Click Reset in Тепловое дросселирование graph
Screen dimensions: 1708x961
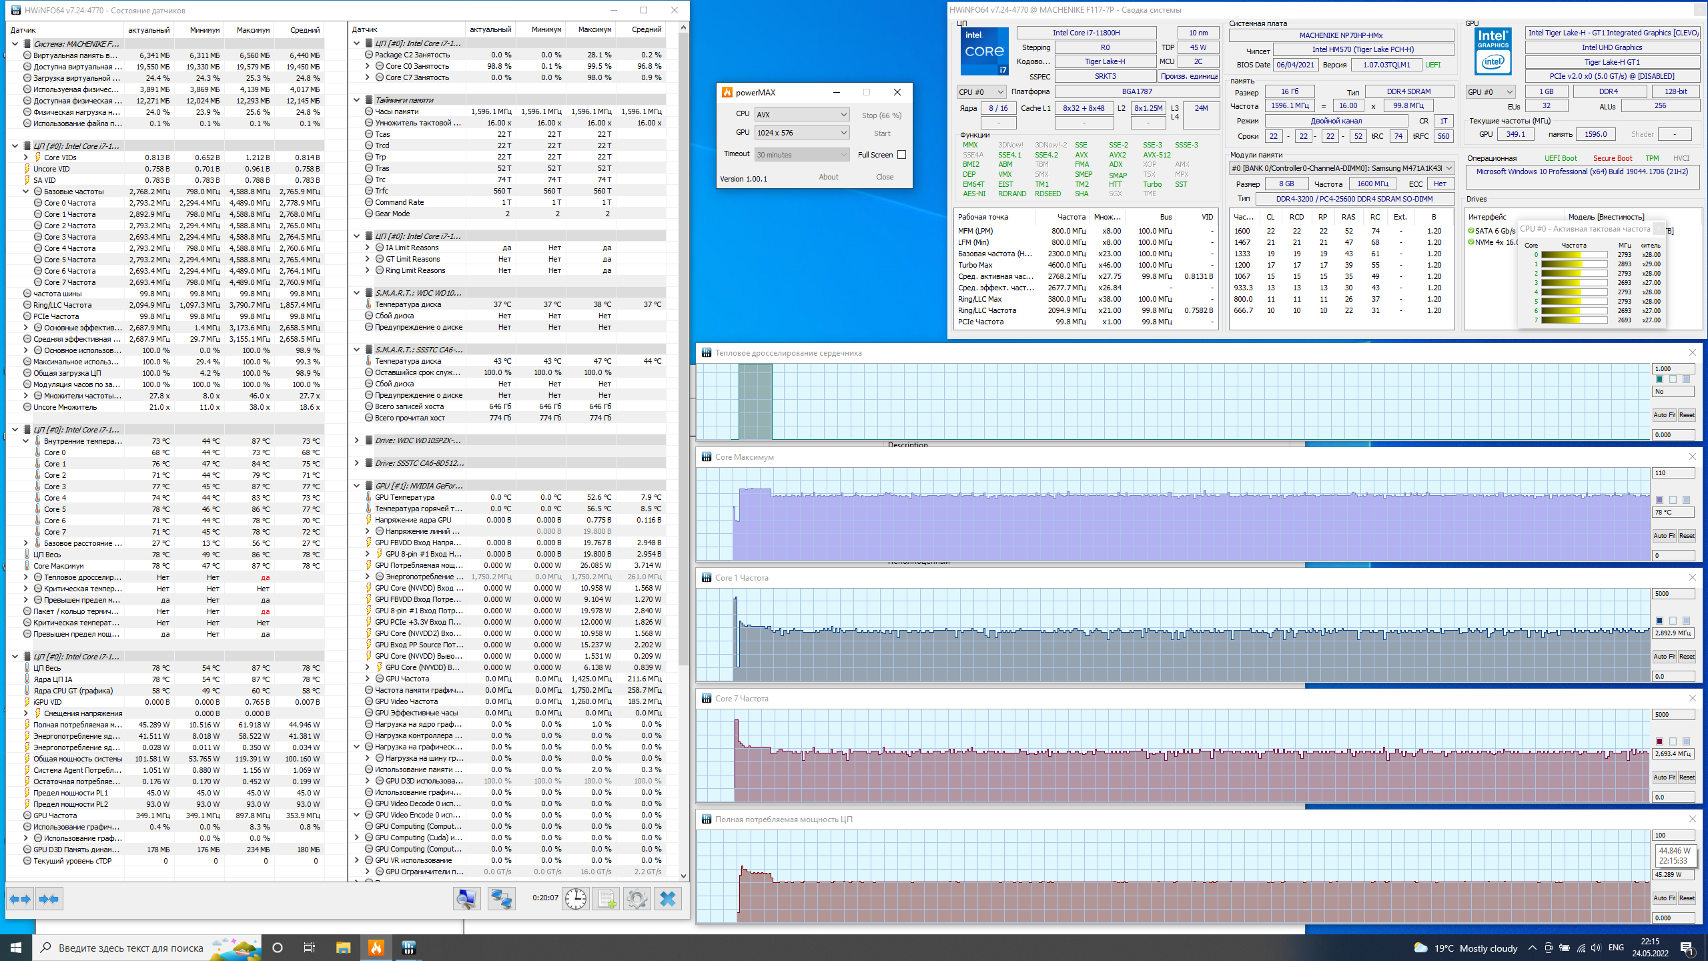[1686, 415]
